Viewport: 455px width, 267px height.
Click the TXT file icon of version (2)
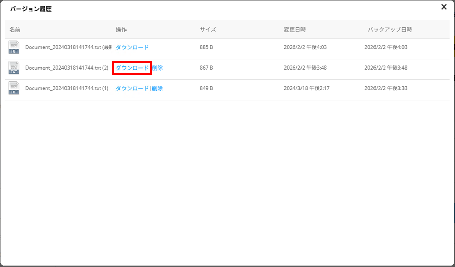click(x=14, y=68)
